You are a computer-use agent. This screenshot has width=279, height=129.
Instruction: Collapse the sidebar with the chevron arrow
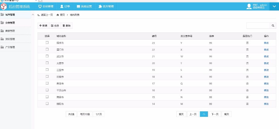tap(33, 15)
